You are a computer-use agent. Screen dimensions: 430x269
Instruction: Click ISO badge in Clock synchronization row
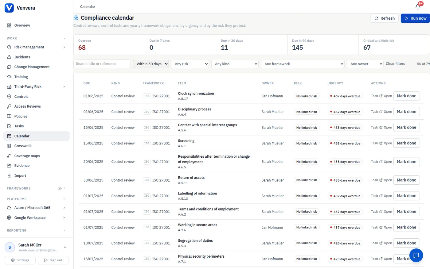pos(147,96)
